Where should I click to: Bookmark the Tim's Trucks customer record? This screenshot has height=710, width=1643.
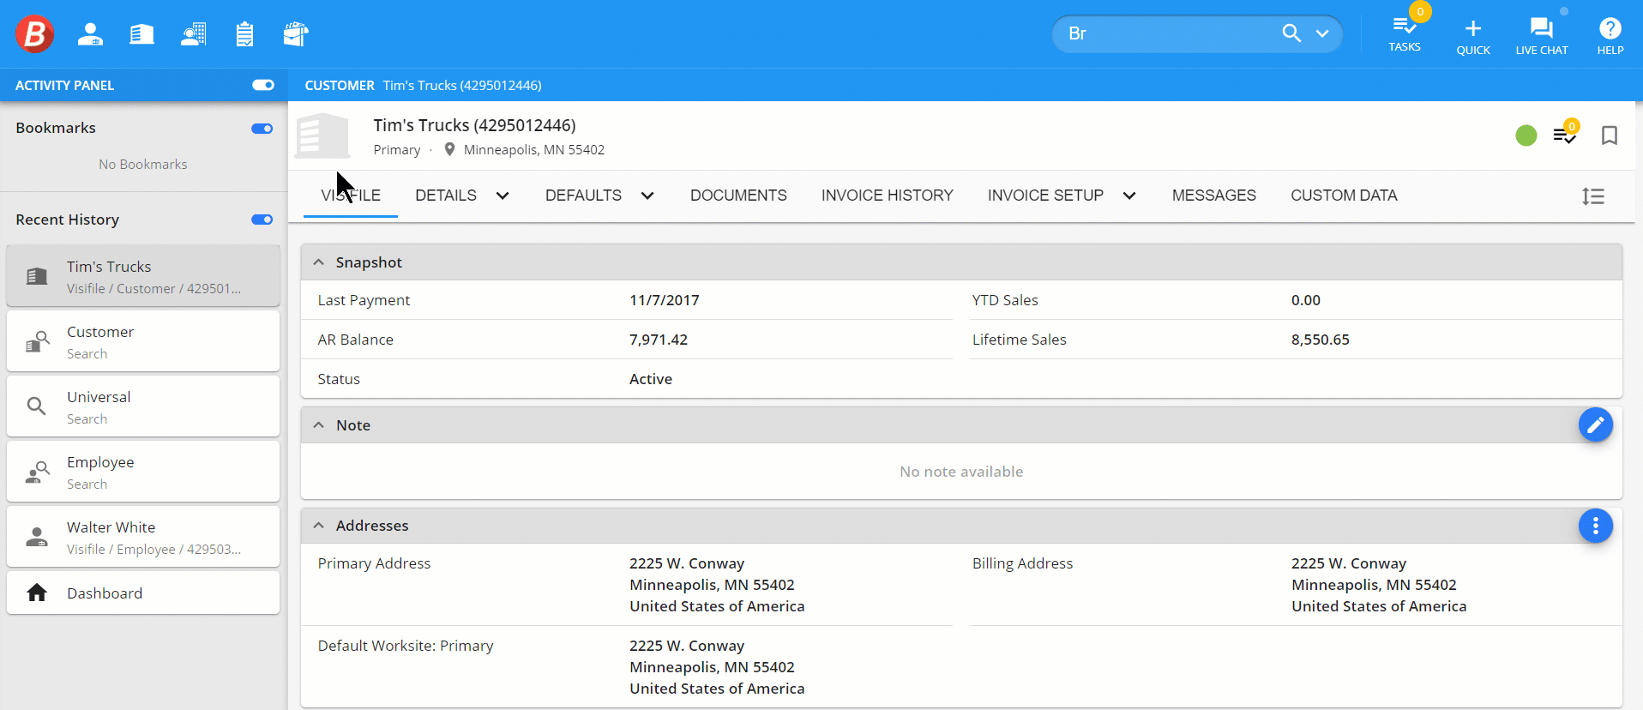[x=1609, y=135]
